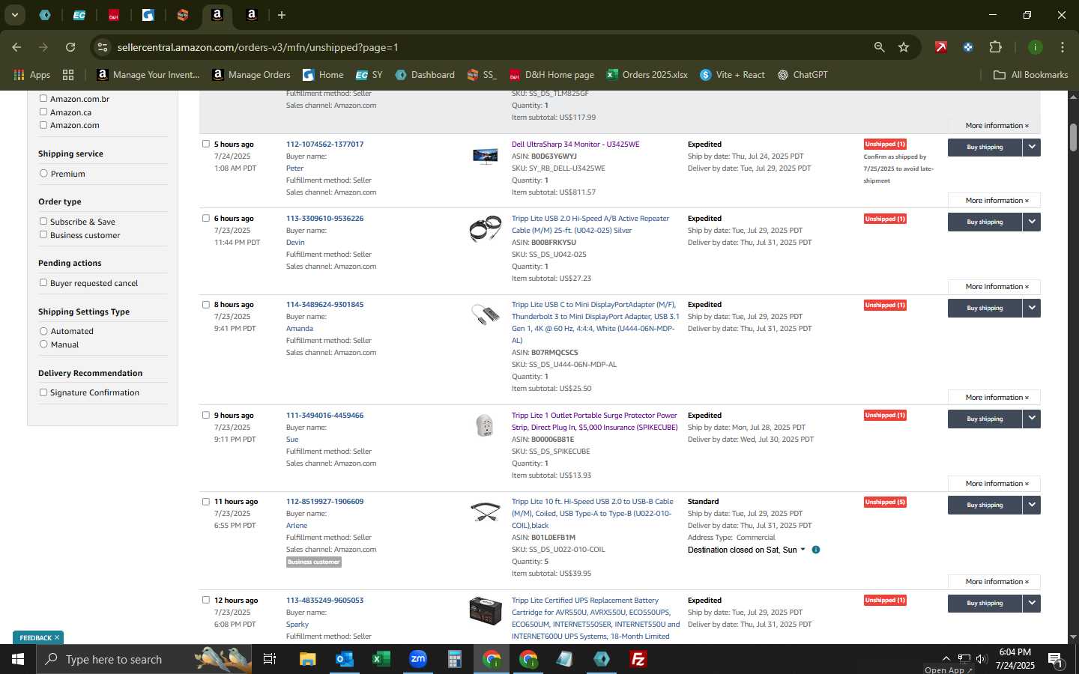Reload the Seller Central page
The height and width of the screenshot is (674, 1079).
70,47
